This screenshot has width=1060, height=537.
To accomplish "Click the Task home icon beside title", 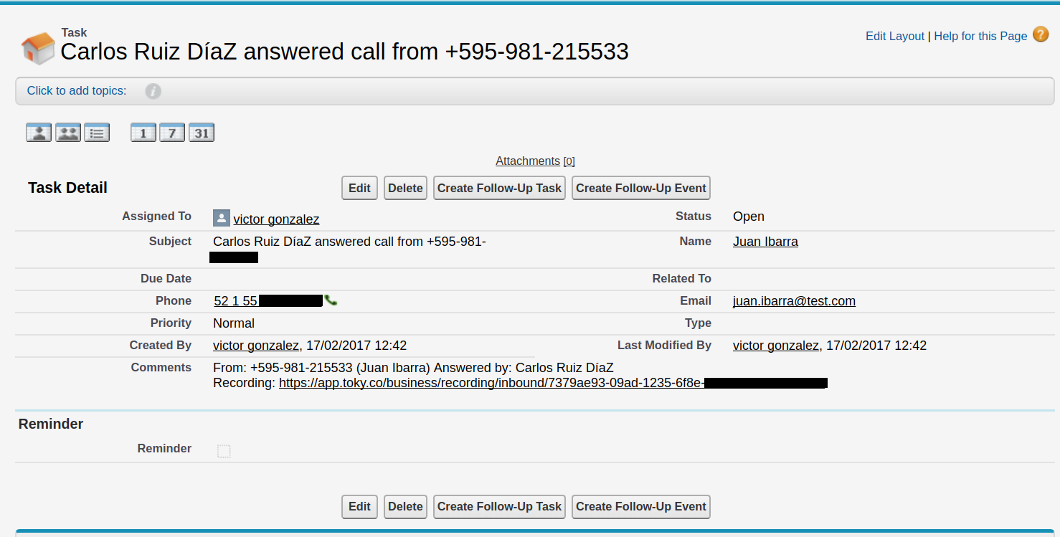I will point(38,48).
